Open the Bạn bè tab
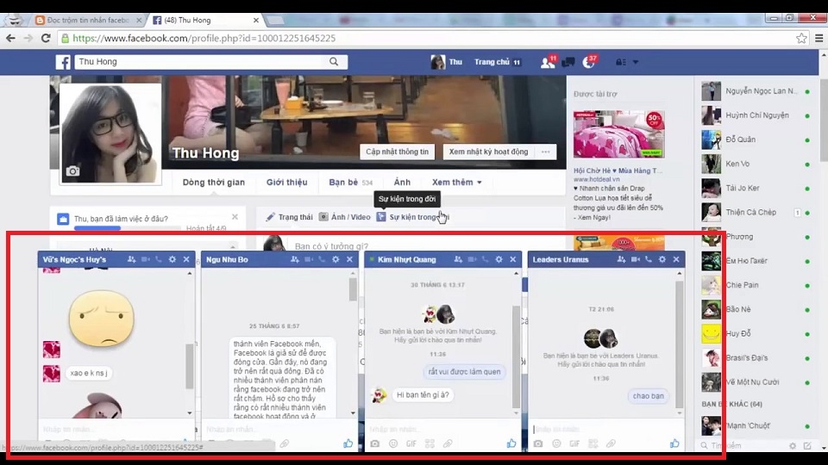 [351, 183]
